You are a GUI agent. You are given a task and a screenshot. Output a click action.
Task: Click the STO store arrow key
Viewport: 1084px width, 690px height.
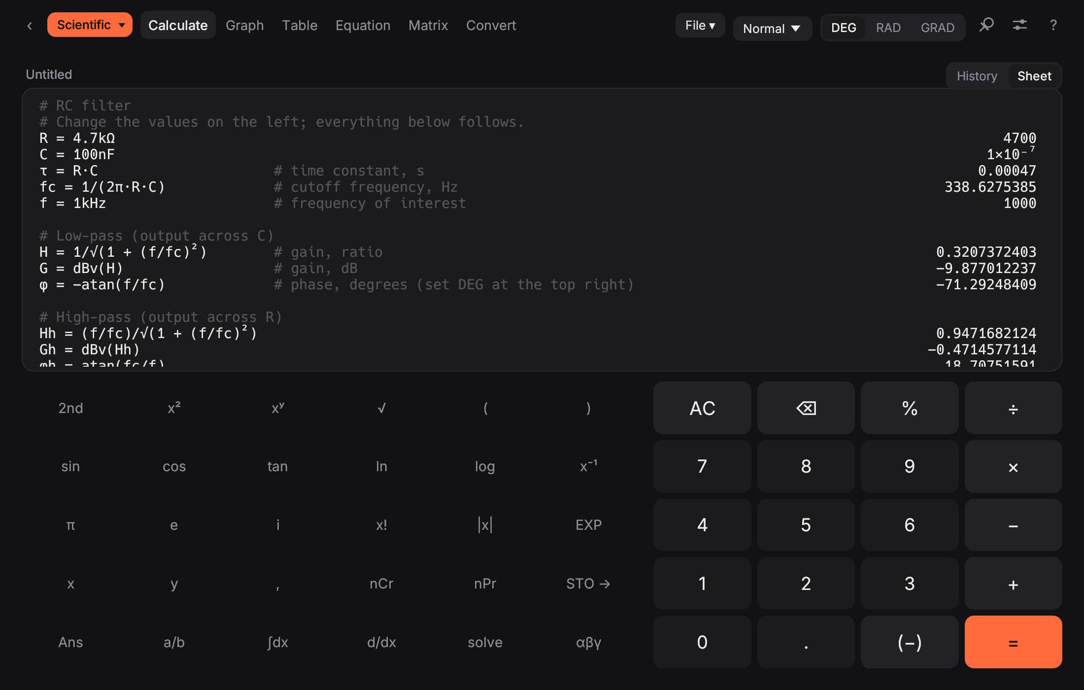[588, 584]
